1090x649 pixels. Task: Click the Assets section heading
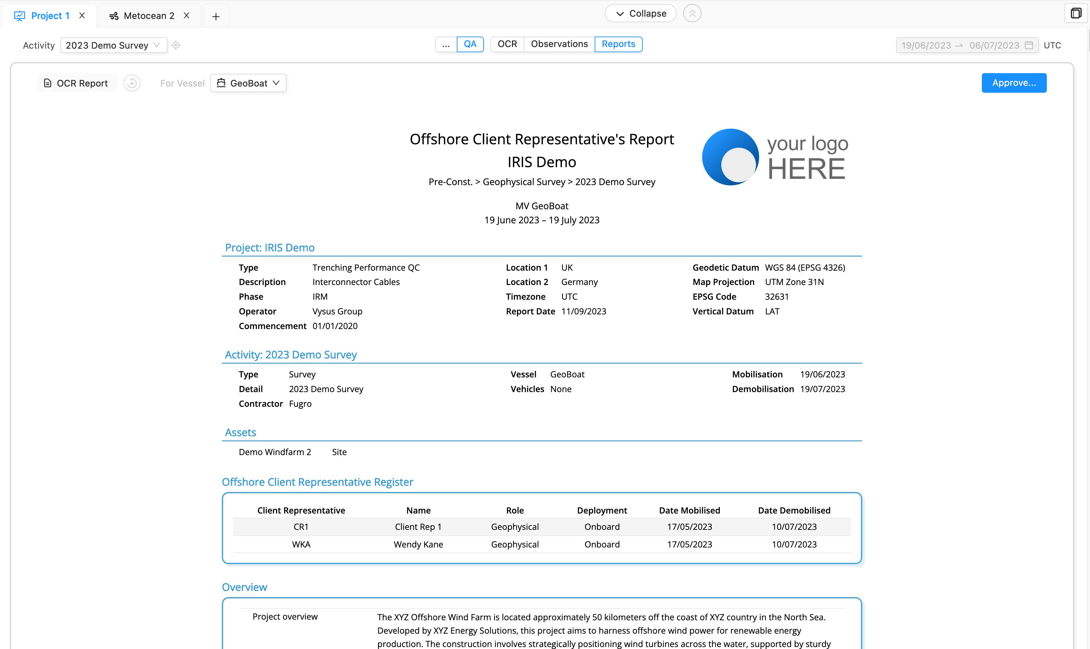240,433
